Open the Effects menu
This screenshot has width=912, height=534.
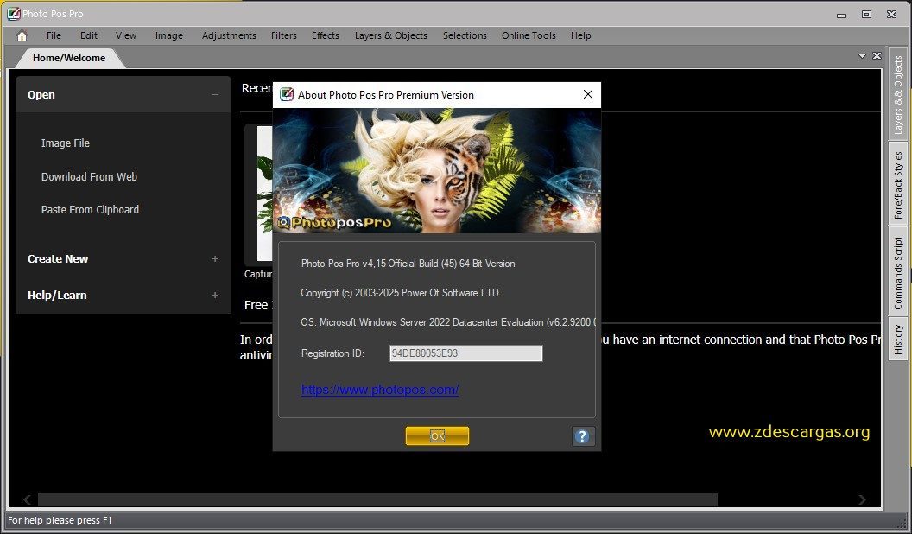pos(325,35)
